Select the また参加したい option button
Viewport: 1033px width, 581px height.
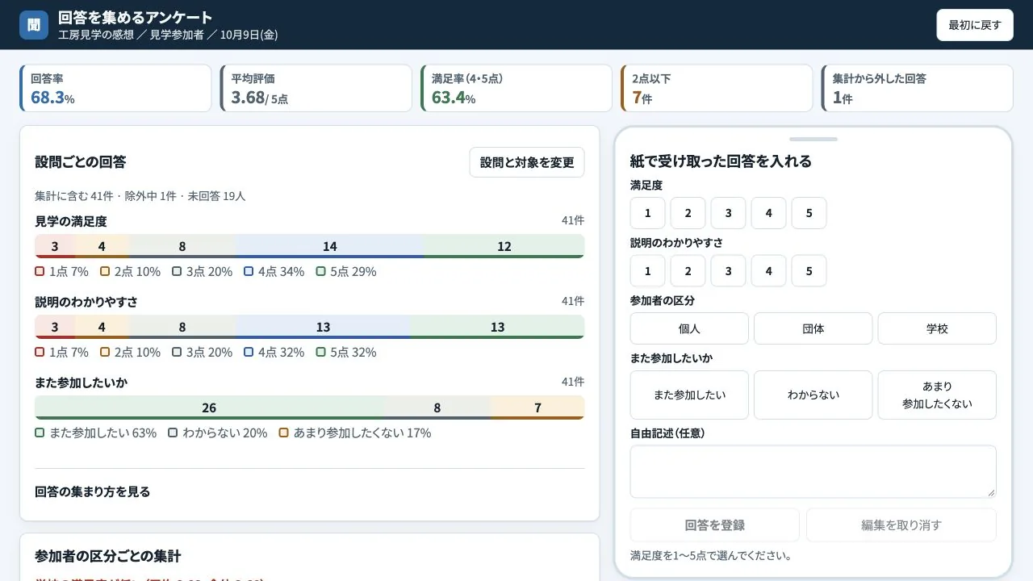tap(689, 395)
